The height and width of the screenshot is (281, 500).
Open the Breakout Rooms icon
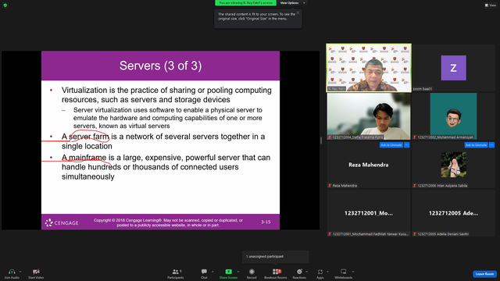(275, 272)
